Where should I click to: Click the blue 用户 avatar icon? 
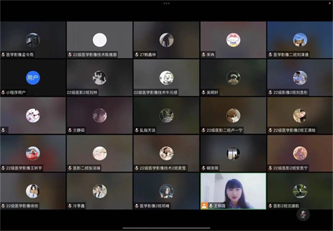[33, 78]
